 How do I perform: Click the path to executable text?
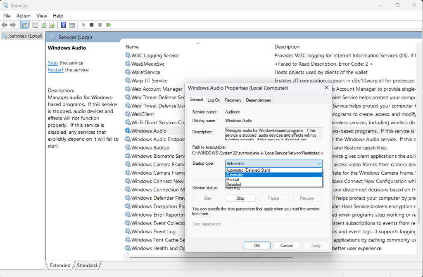tap(257, 153)
